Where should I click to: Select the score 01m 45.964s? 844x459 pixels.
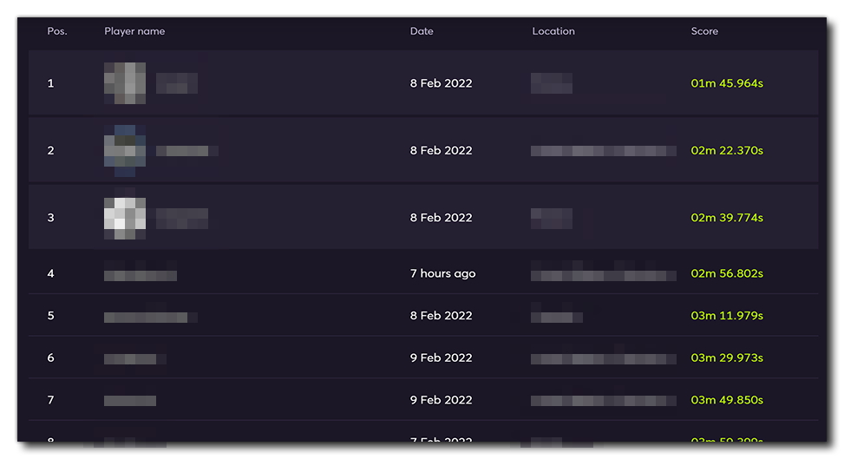727,83
